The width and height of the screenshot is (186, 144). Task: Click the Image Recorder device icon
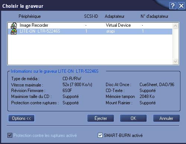coord(14,26)
